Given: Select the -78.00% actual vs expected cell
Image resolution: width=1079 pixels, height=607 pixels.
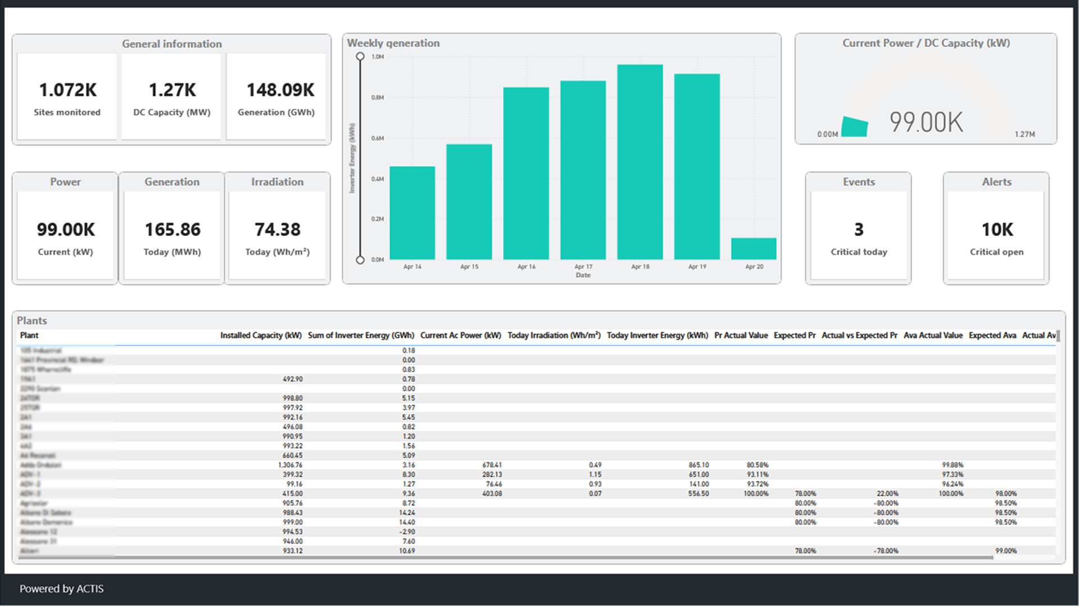Looking at the screenshot, I should 886,551.
